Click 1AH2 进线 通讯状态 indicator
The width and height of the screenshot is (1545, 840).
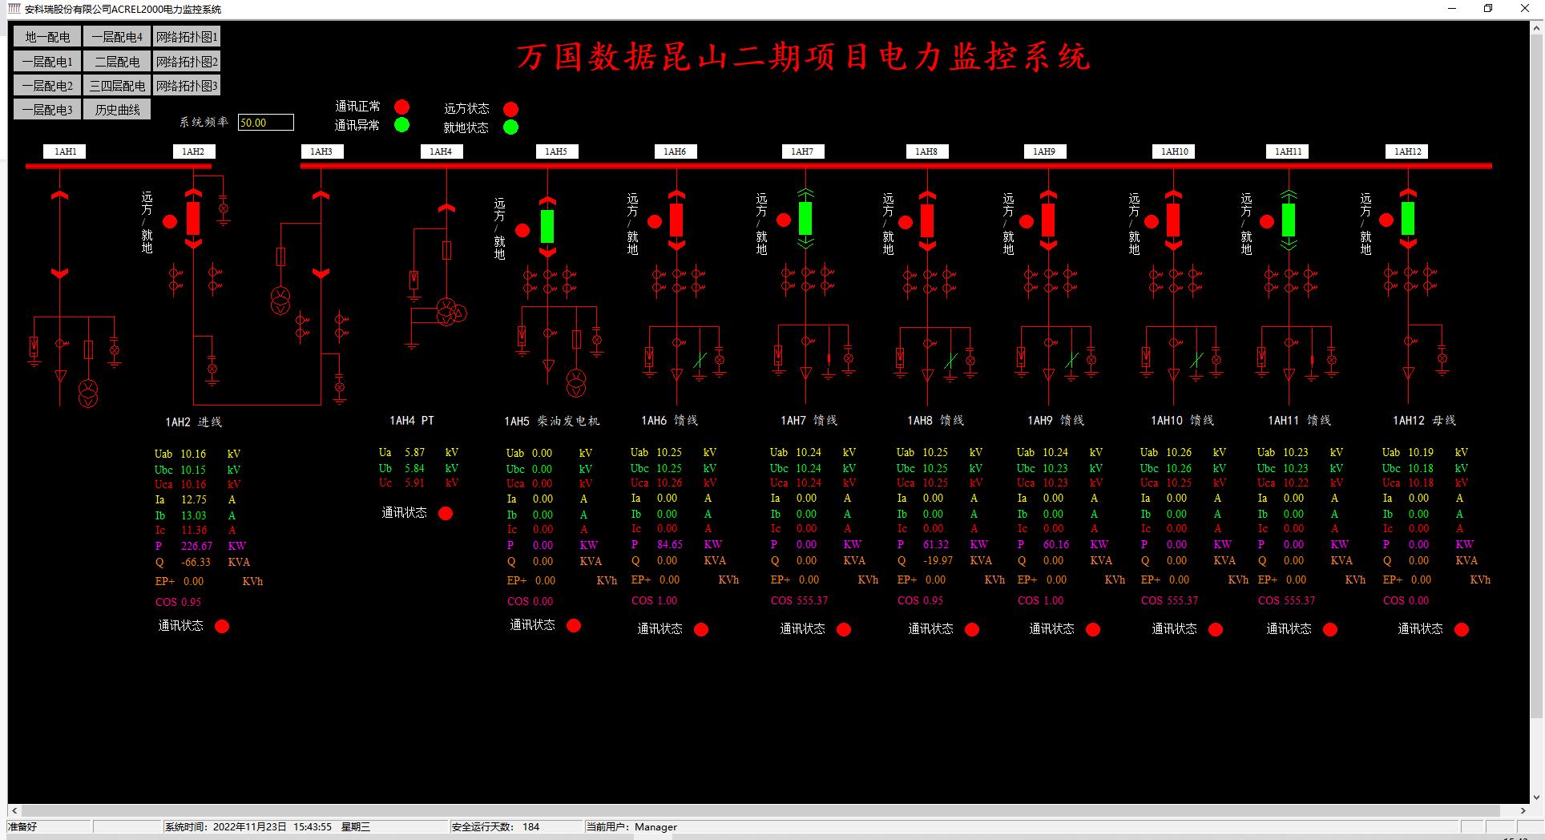coord(222,627)
